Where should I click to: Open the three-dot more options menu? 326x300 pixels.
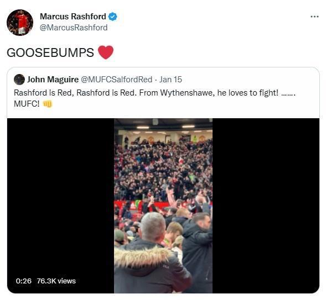coord(314,17)
